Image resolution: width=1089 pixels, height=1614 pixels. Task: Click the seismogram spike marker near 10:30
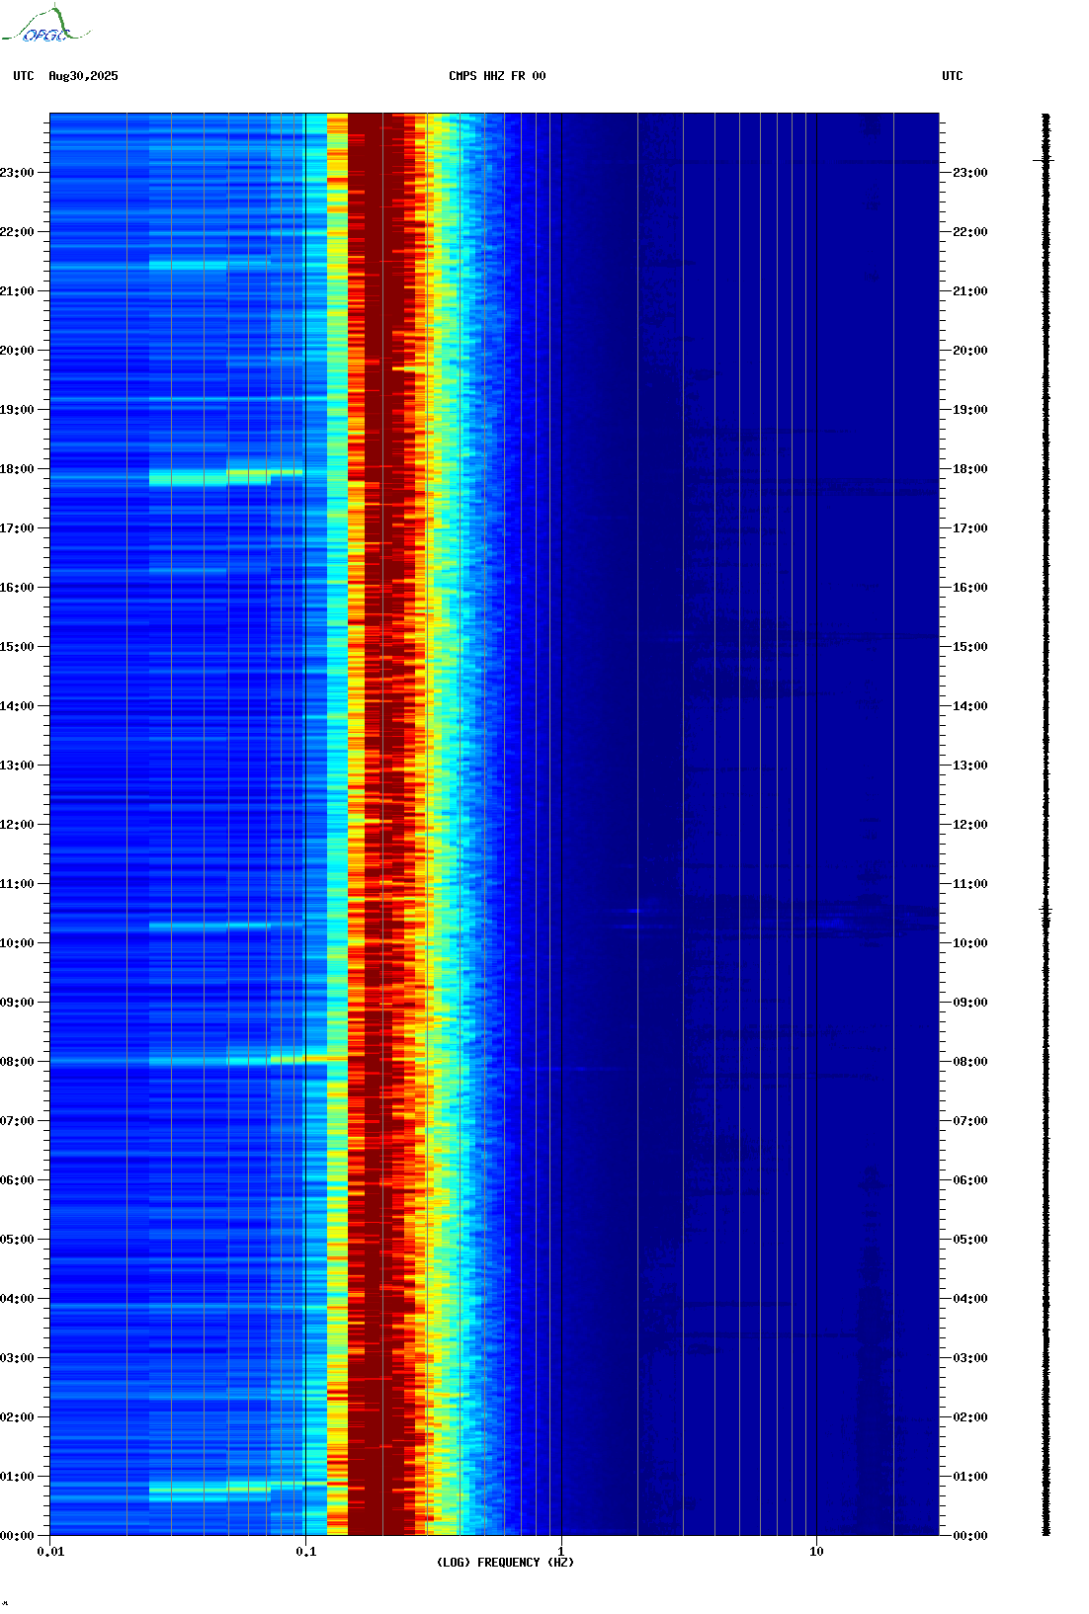(x=1045, y=909)
